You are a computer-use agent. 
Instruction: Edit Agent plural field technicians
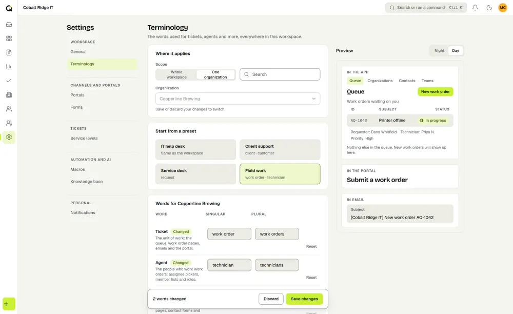277,265
